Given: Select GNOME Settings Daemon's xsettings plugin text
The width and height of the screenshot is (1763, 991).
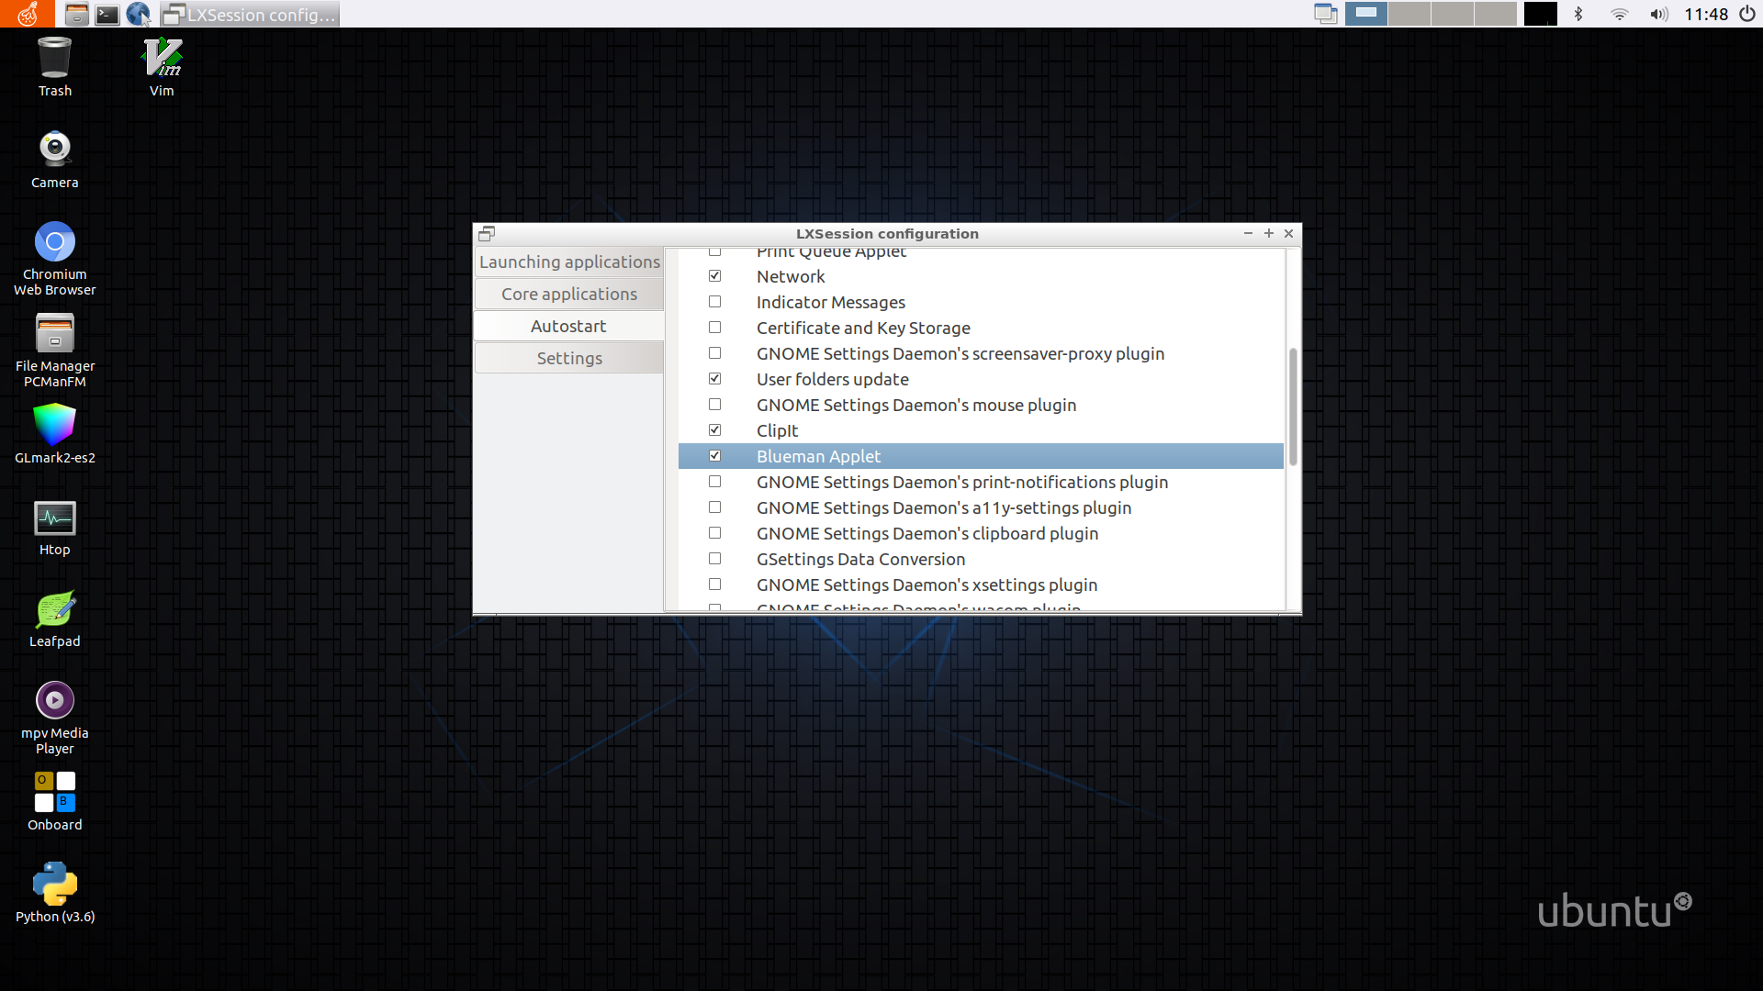Looking at the screenshot, I should click(926, 585).
